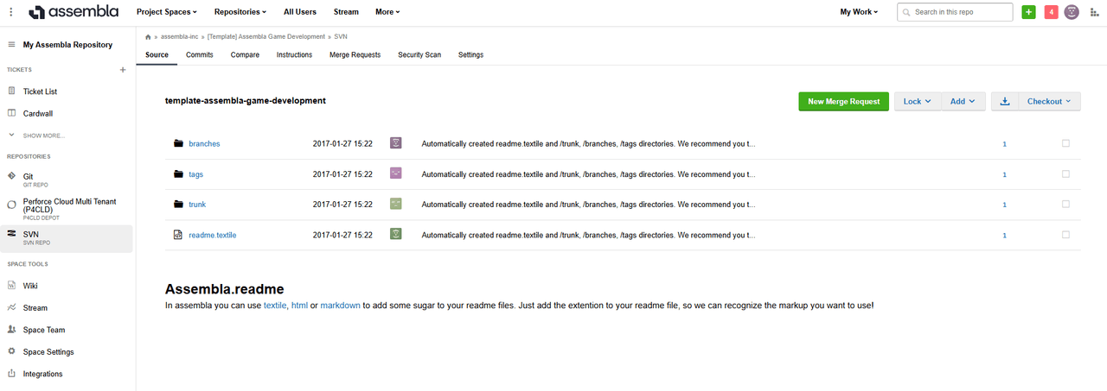
Task: Switch to the Commits tab
Action: 200,54
